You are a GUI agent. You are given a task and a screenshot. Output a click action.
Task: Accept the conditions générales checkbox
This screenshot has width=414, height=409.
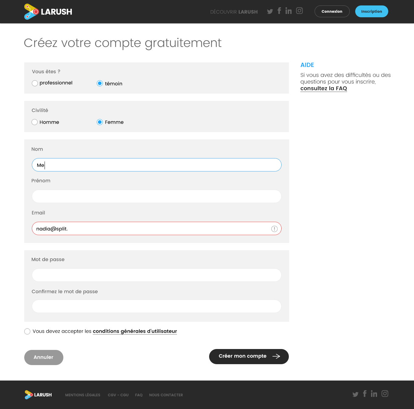point(27,331)
